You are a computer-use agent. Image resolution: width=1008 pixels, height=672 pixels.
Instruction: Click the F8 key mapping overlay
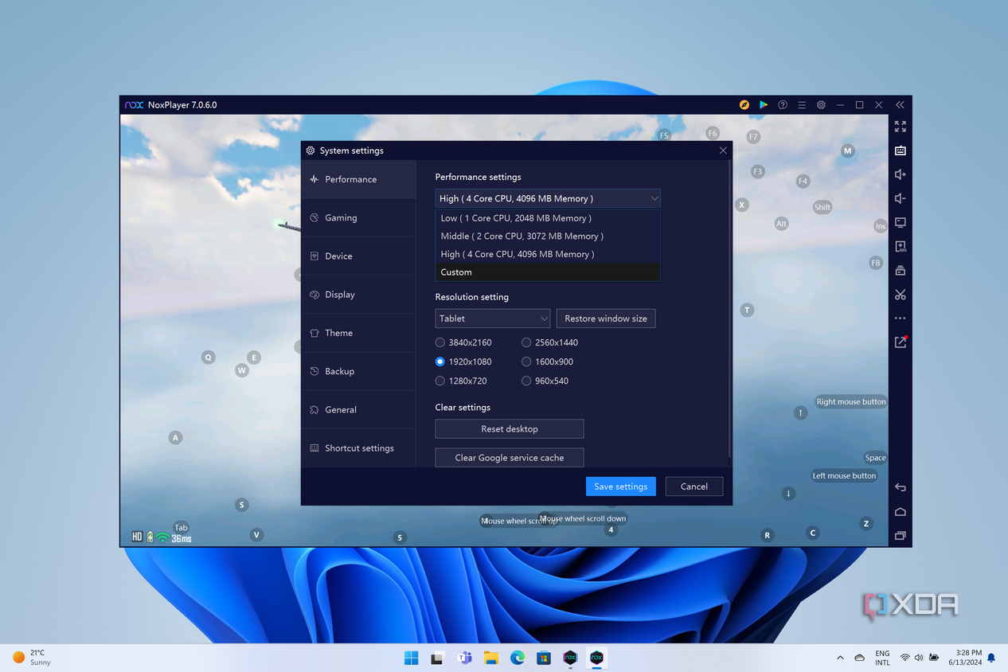coord(876,263)
